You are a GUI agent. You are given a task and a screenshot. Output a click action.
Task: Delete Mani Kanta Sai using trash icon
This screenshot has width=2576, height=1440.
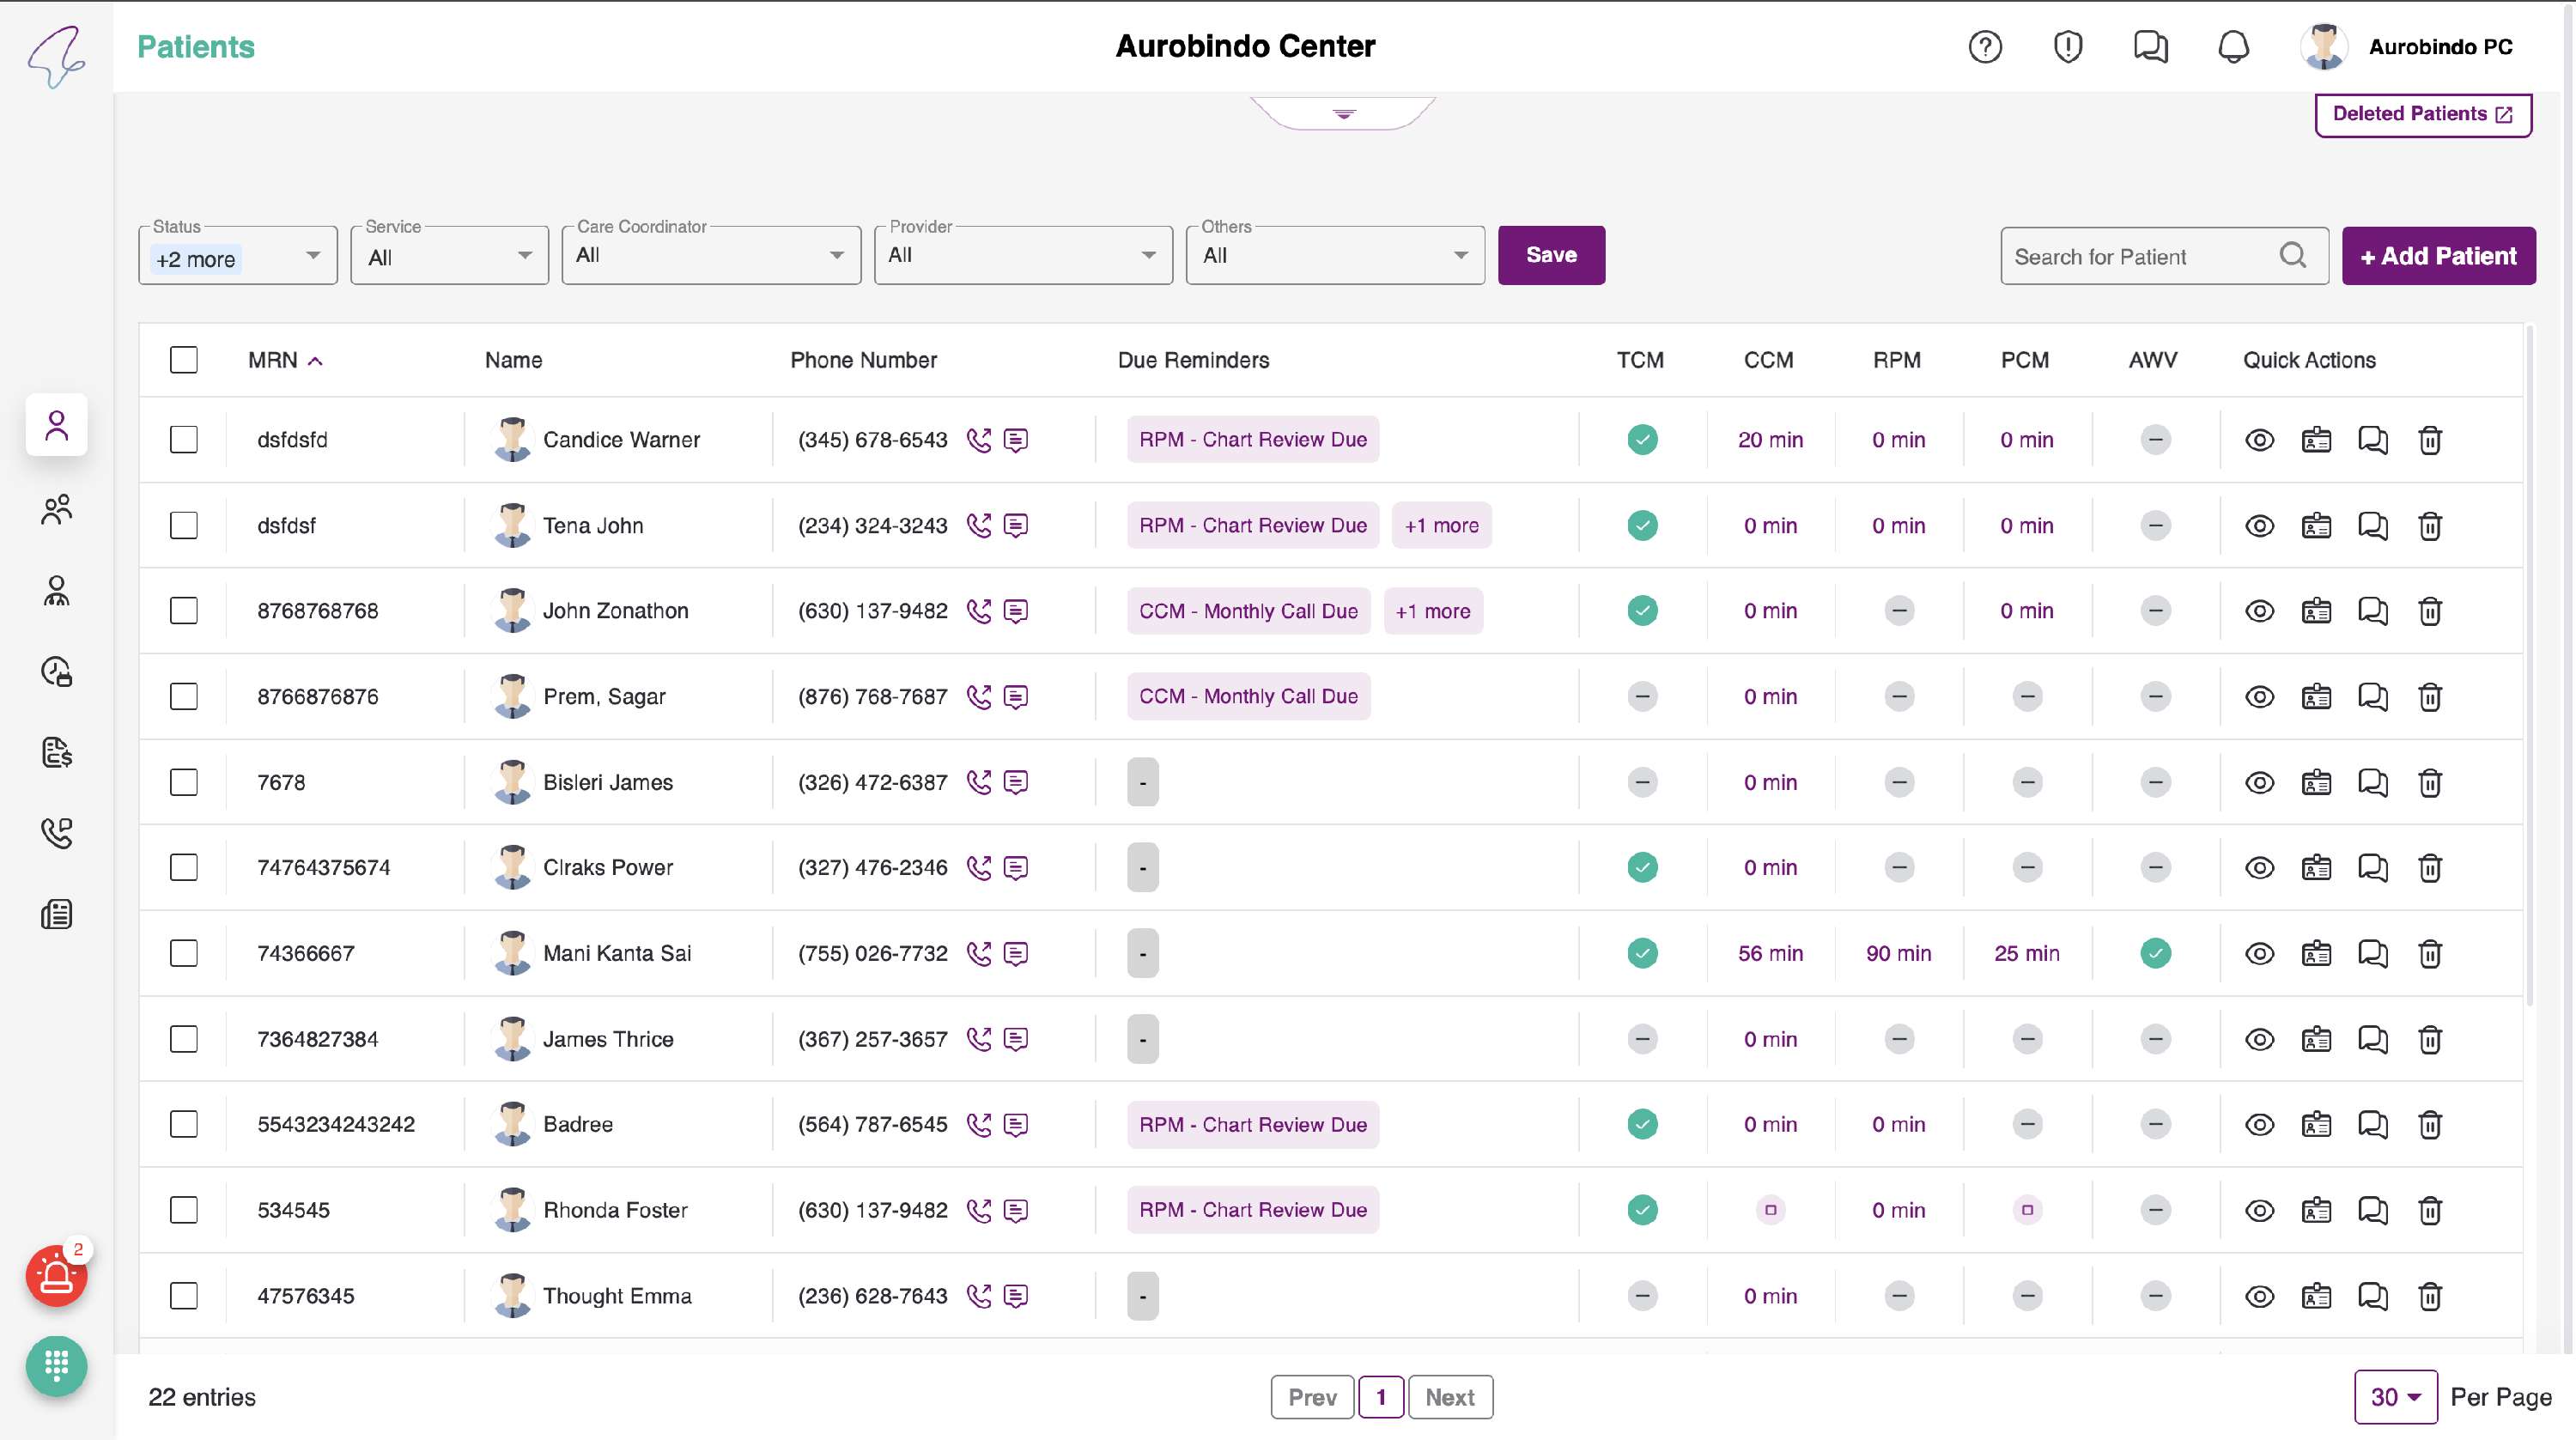click(x=2430, y=954)
